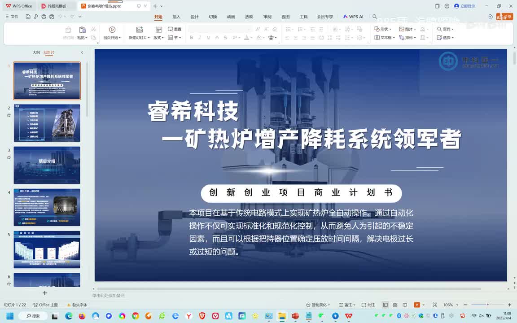Click the missing fonts (缺失字体) warning

pos(77,305)
